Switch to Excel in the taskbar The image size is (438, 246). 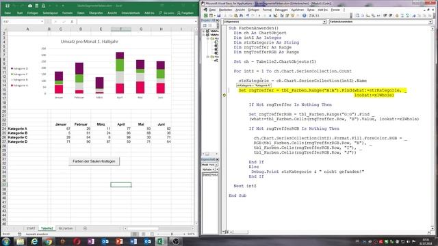(162, 241)
